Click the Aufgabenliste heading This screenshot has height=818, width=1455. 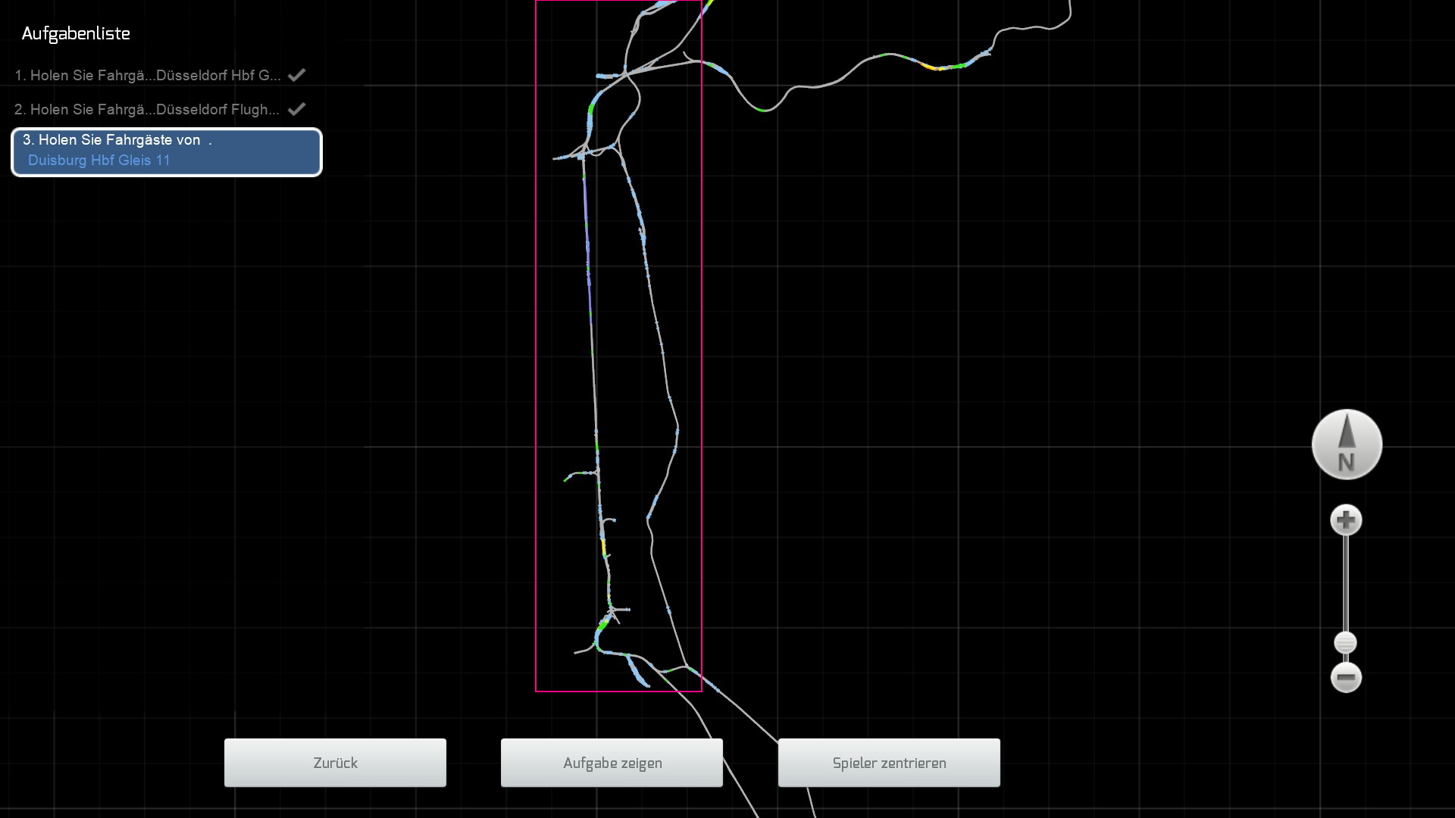pos(76,33)
